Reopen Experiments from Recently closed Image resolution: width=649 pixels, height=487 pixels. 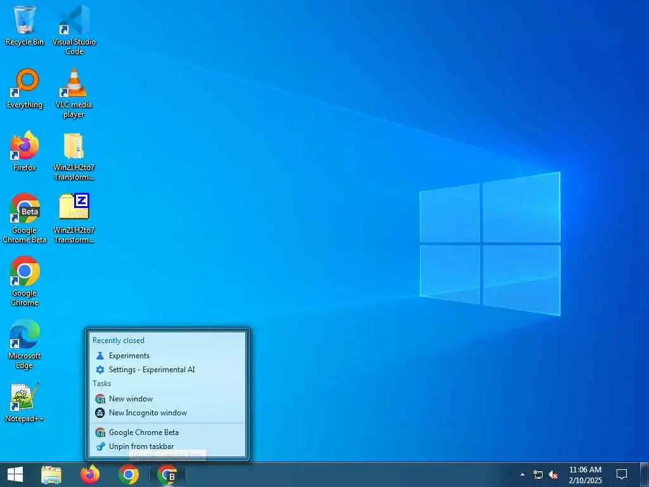pos(167,356)
